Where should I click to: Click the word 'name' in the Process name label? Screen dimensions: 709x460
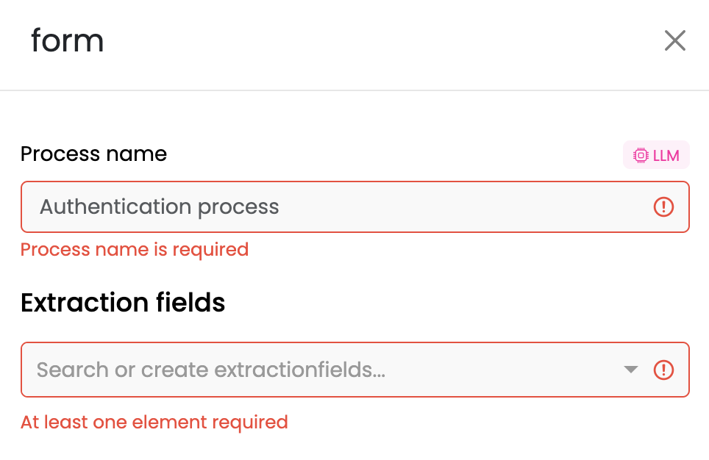pyautogui.click(x=136, y=154)
